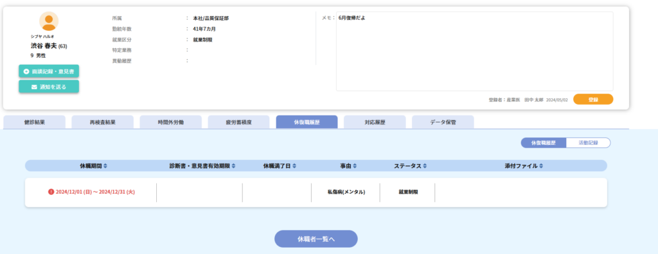Open 面談記録・意見書 button
658x254 pixels.
(x=49, y=72)
